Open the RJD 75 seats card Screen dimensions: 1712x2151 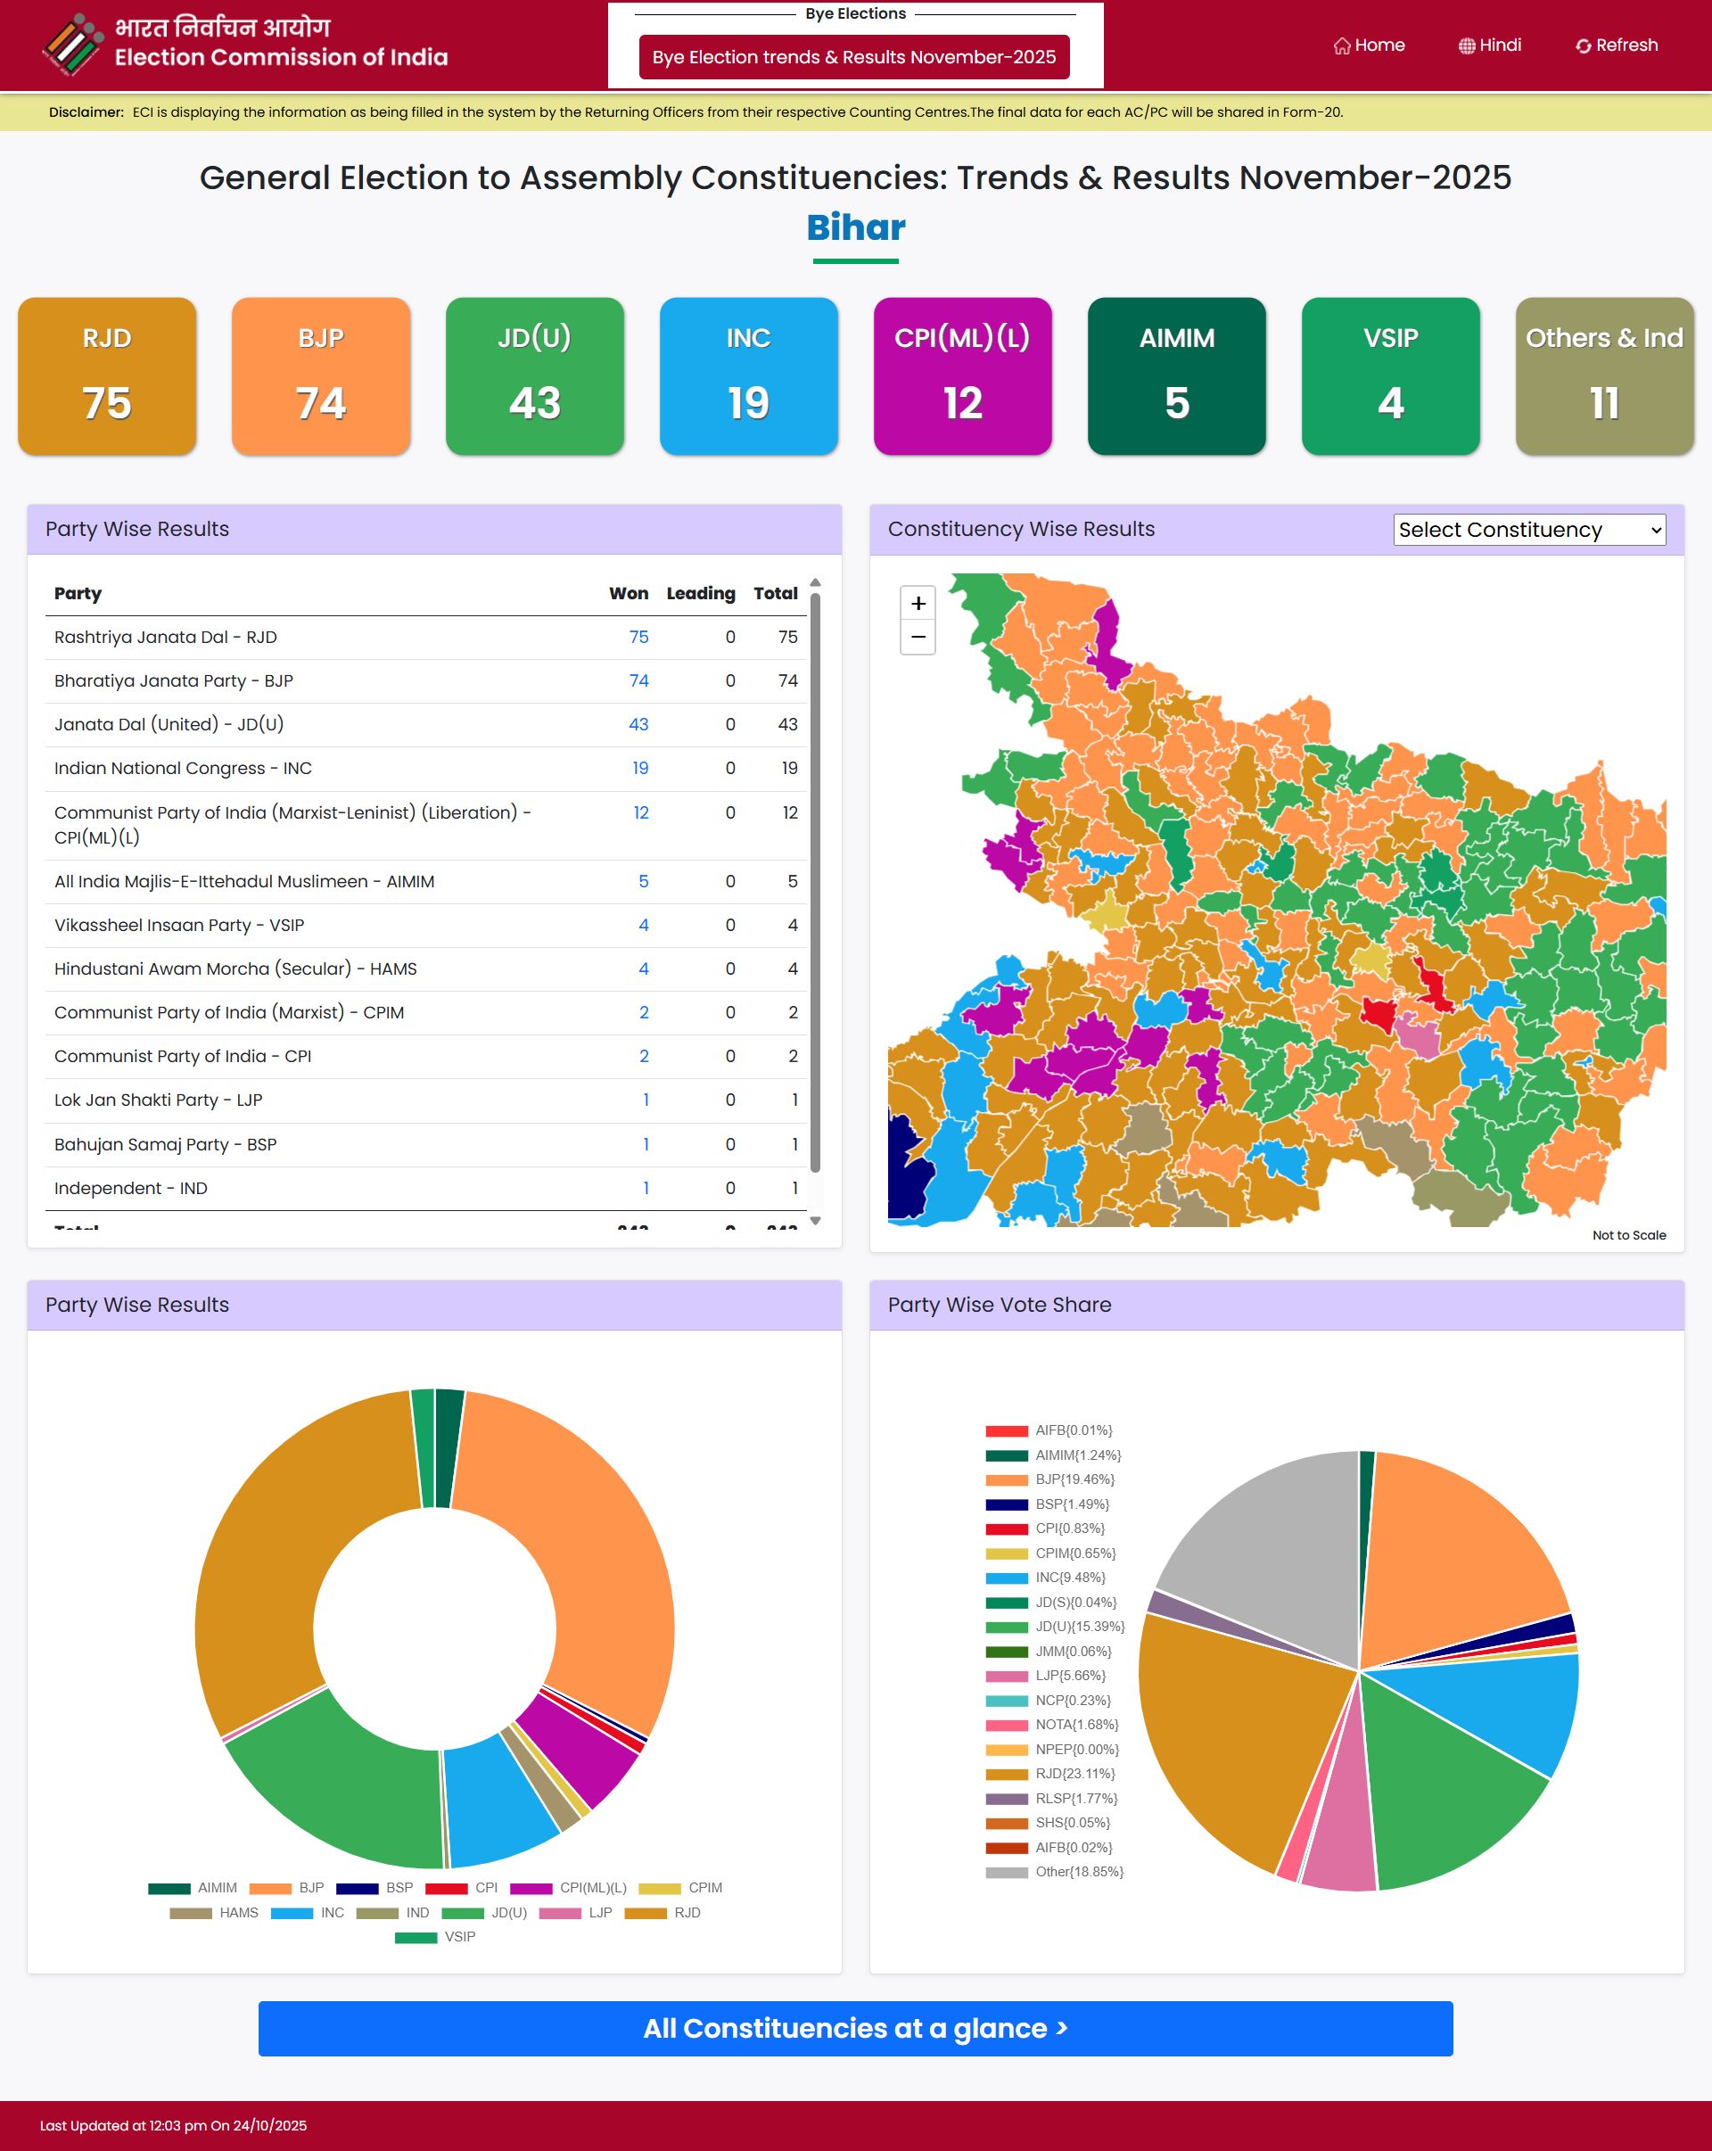point(107,376)
